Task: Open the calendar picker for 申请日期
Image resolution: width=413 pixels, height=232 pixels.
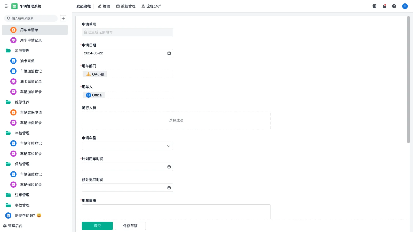Action: click(169, 53)
